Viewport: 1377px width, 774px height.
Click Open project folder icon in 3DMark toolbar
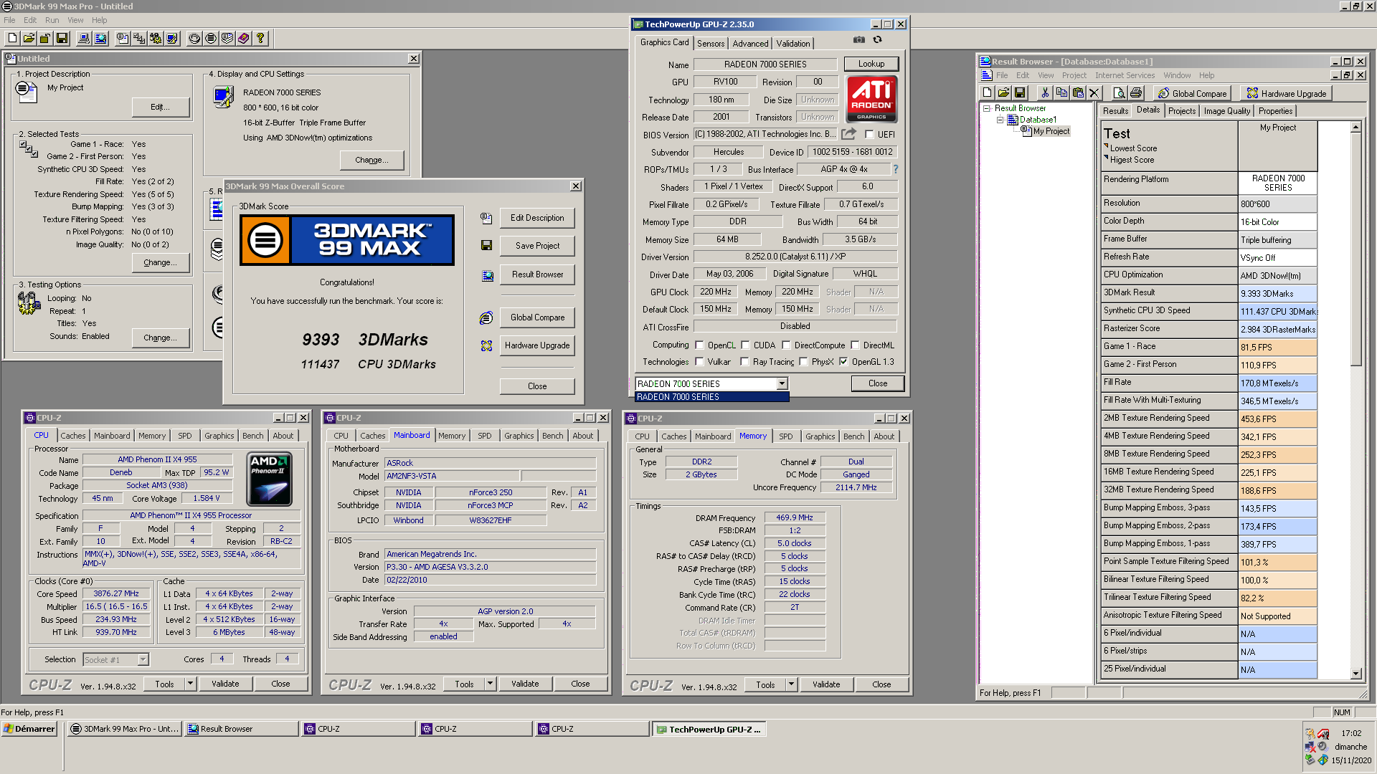click(29, 39)
